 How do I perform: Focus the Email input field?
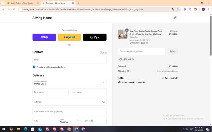[70, 60]
